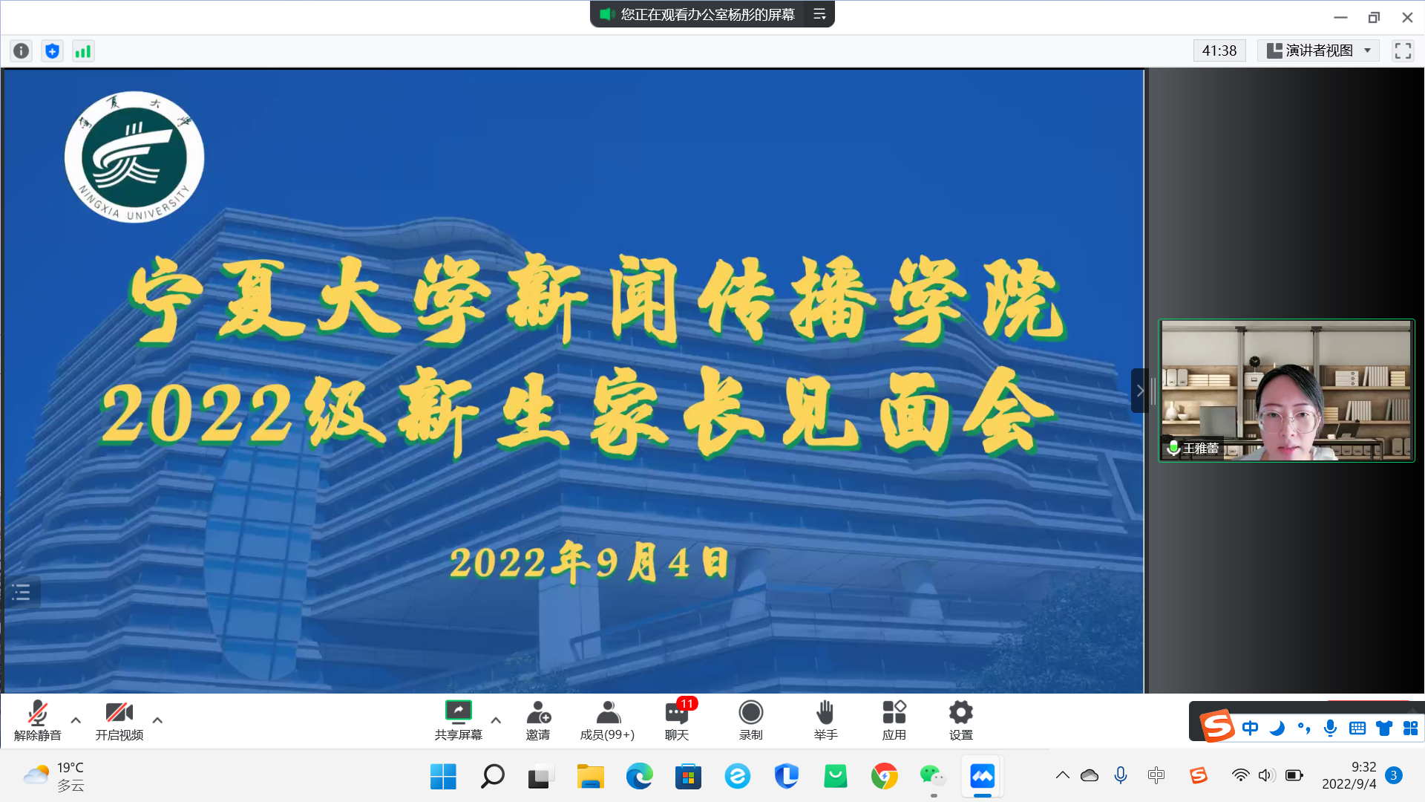Open the screen-share options menu at top
The width and height of the screenshot is (1425, 802).
(819, 14)
